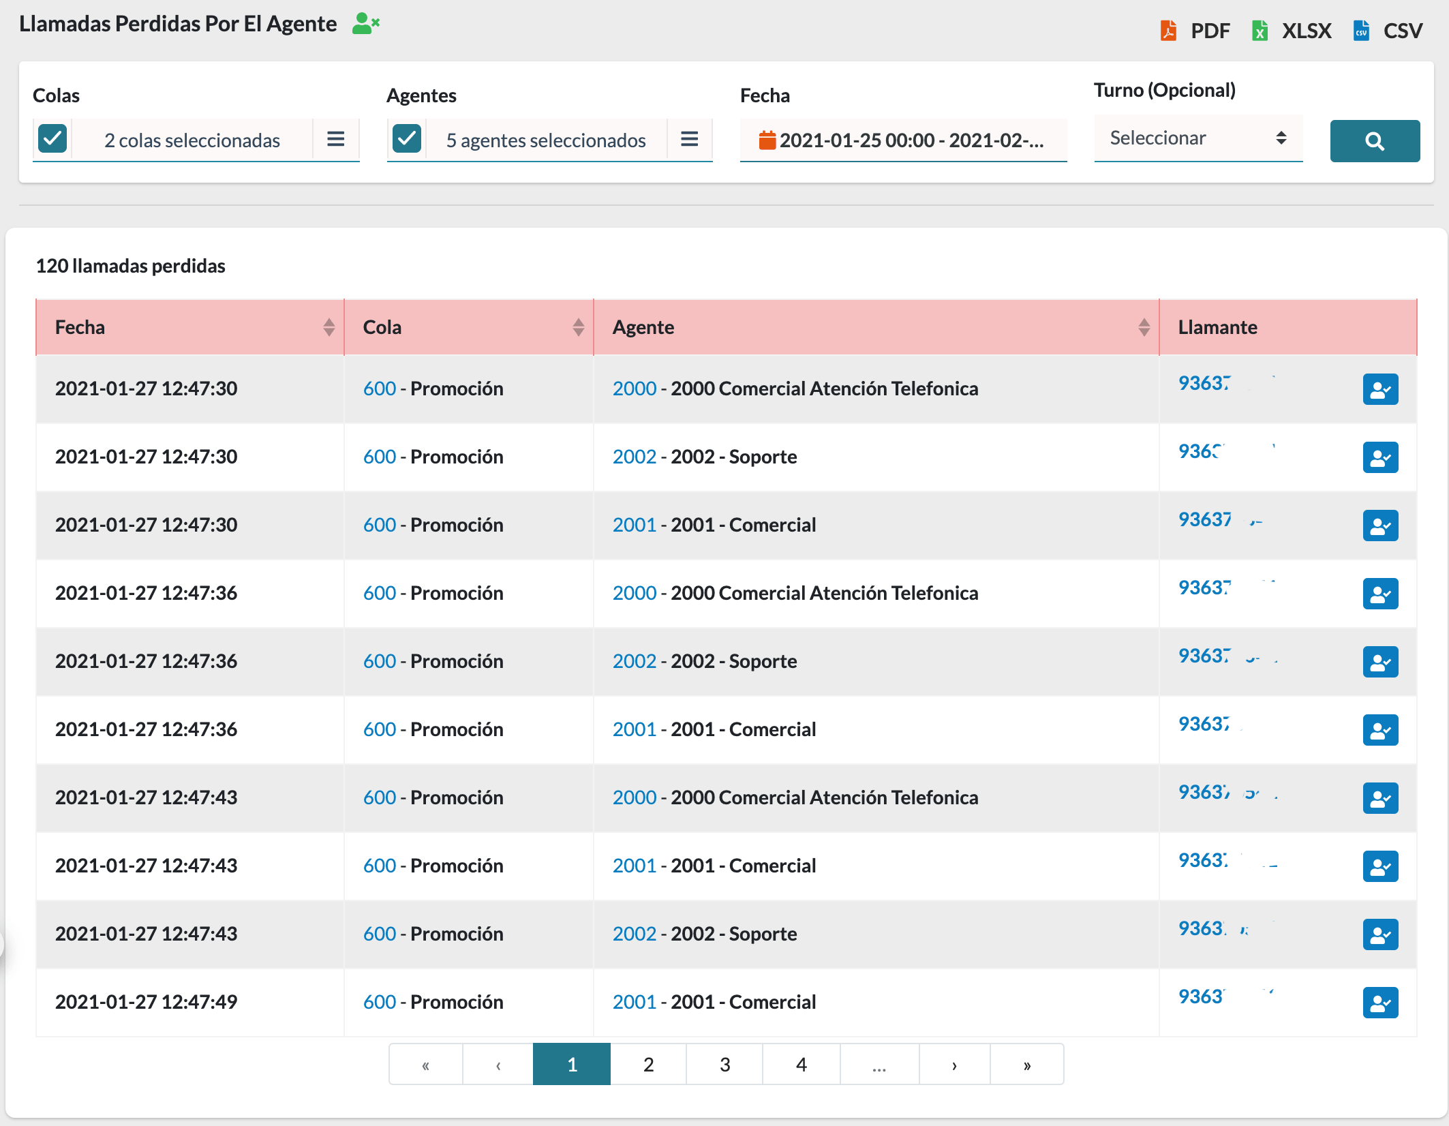Open agent 2001 link in 12:47:49 row
Screen dimensions: 1449x1126
tap(634, 1002)
